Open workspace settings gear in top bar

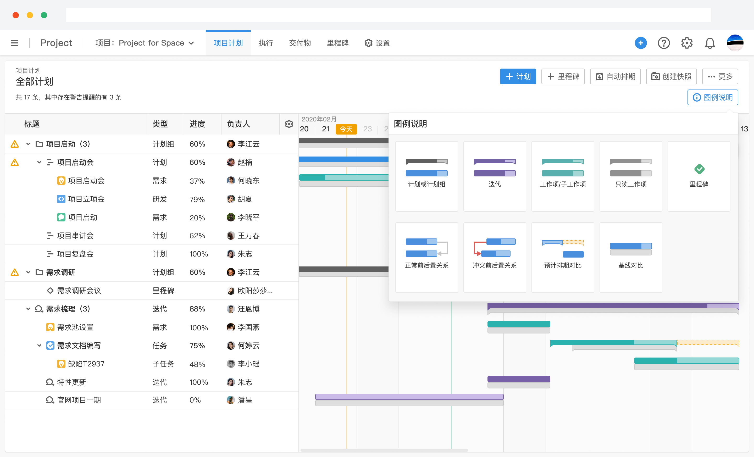(687, 43)
